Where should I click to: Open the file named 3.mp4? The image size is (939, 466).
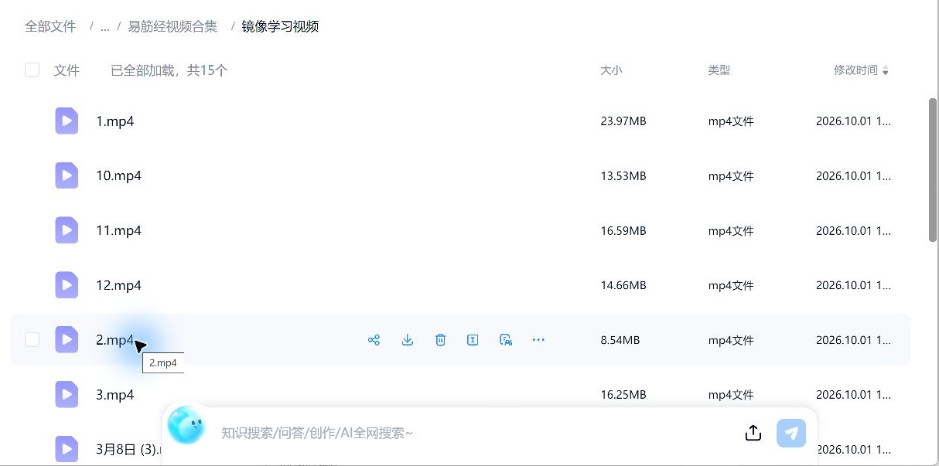coord(114,395)
